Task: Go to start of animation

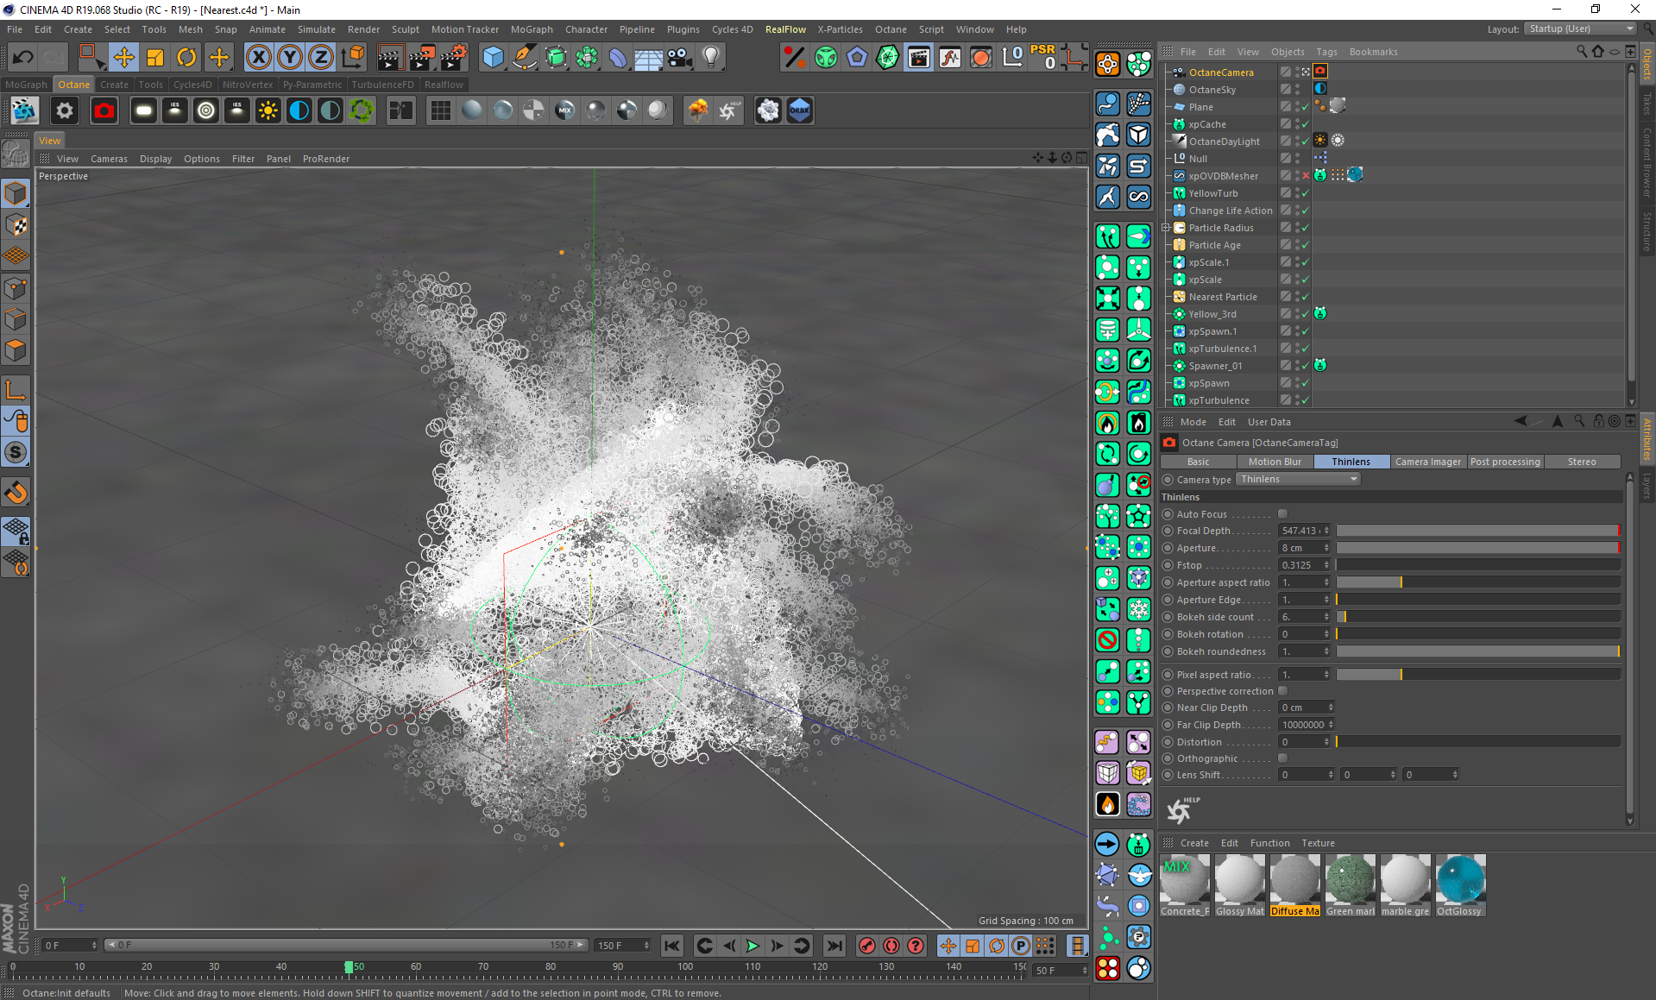Action: coord(672,946)
